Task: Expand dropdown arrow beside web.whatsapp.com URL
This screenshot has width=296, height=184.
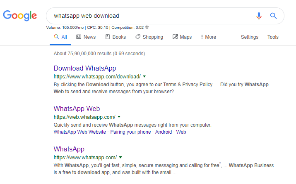Action: (119, 117)
